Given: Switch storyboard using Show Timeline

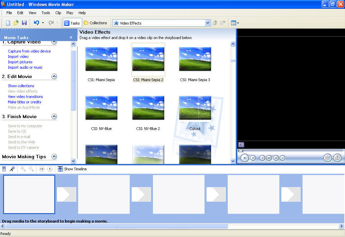Looking at the screenshot, I should 72,169.
